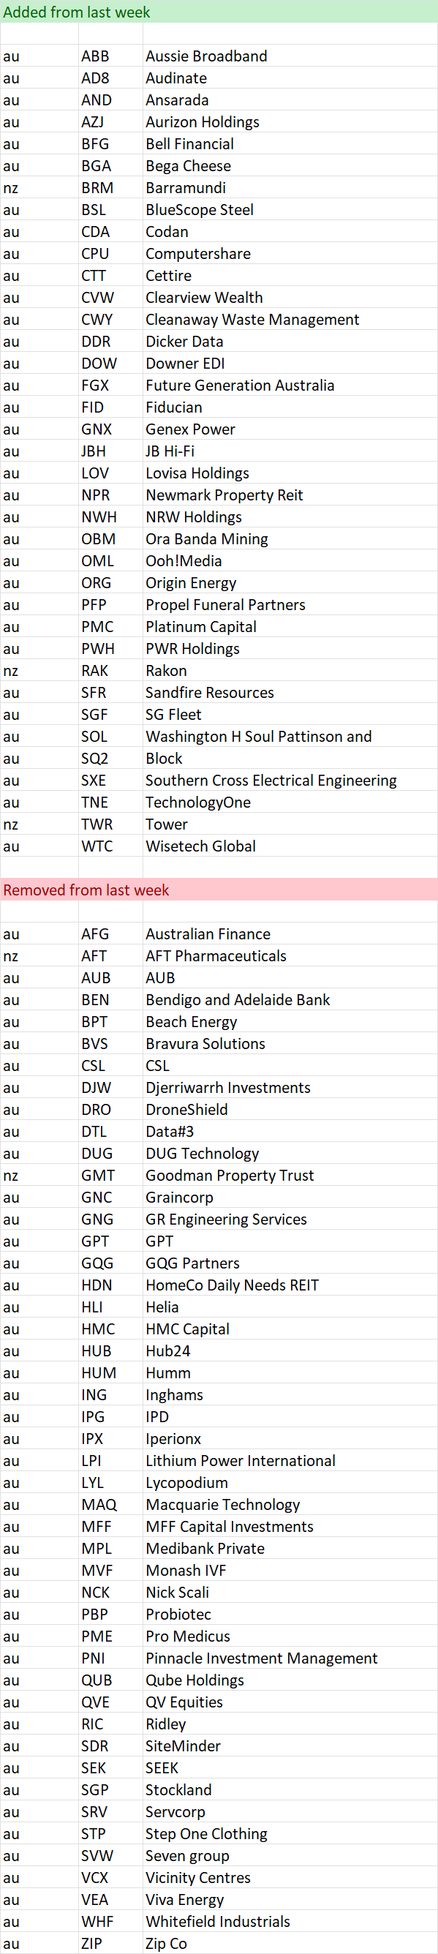The height and width of the screenshot is (1954, 438).
Task: Select the HomeCo Daily Needs REIT cell
Action: pyautogui.click(x=290, y=1285)
